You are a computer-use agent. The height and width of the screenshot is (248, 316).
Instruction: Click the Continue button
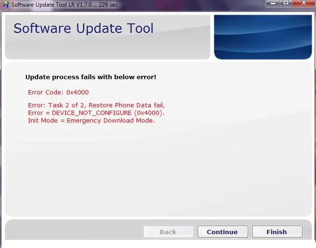[x=223, y=232]
